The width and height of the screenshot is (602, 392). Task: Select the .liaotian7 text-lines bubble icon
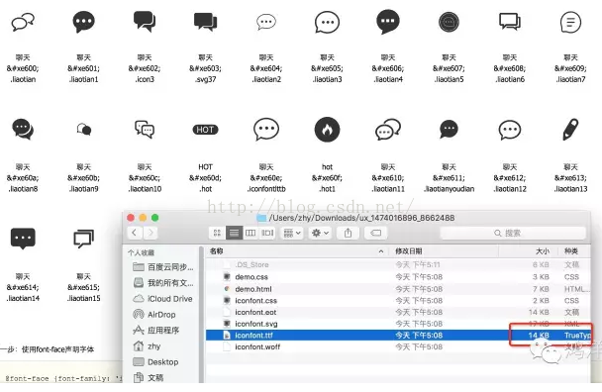tap(570, 22)
